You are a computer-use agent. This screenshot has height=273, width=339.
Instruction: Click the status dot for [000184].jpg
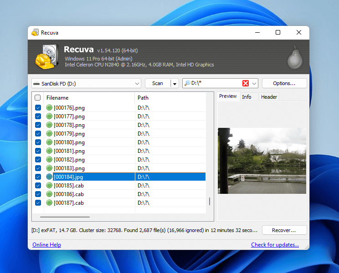click(x=49, y=177)
